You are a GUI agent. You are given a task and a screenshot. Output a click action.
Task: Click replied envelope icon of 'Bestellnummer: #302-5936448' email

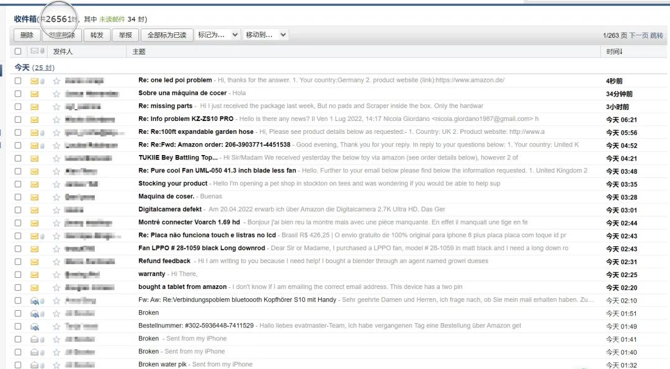tap(35, 327)
